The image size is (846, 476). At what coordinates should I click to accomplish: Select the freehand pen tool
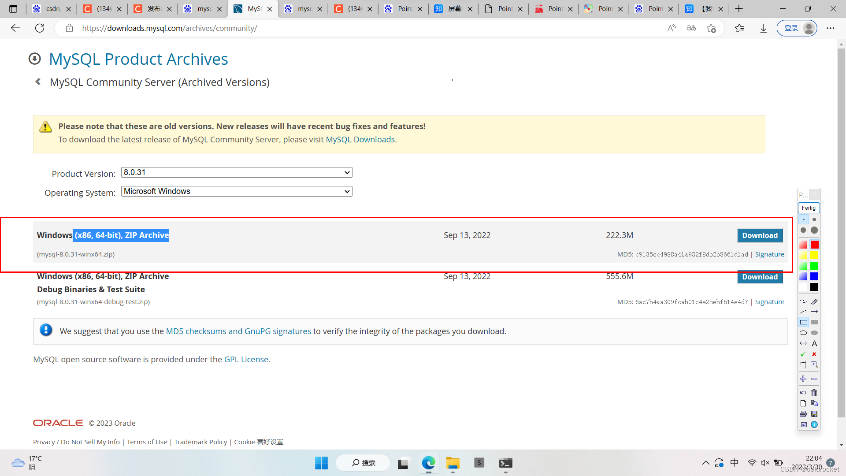pos(803,301)
